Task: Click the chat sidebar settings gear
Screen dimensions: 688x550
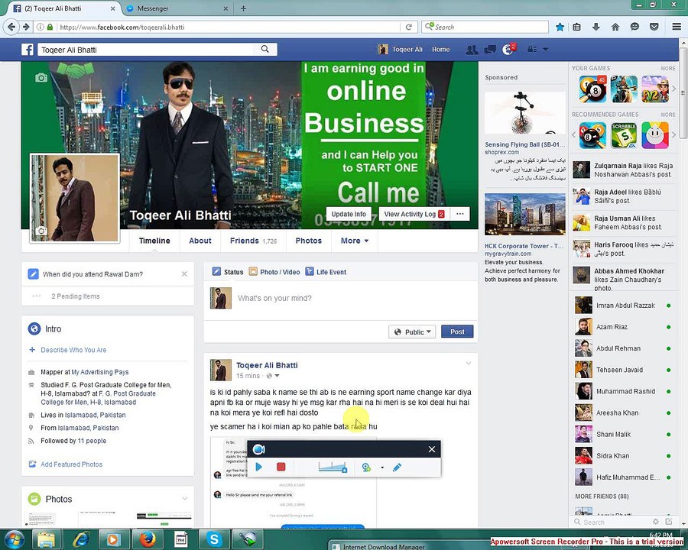Action: (x=655, y=522)
